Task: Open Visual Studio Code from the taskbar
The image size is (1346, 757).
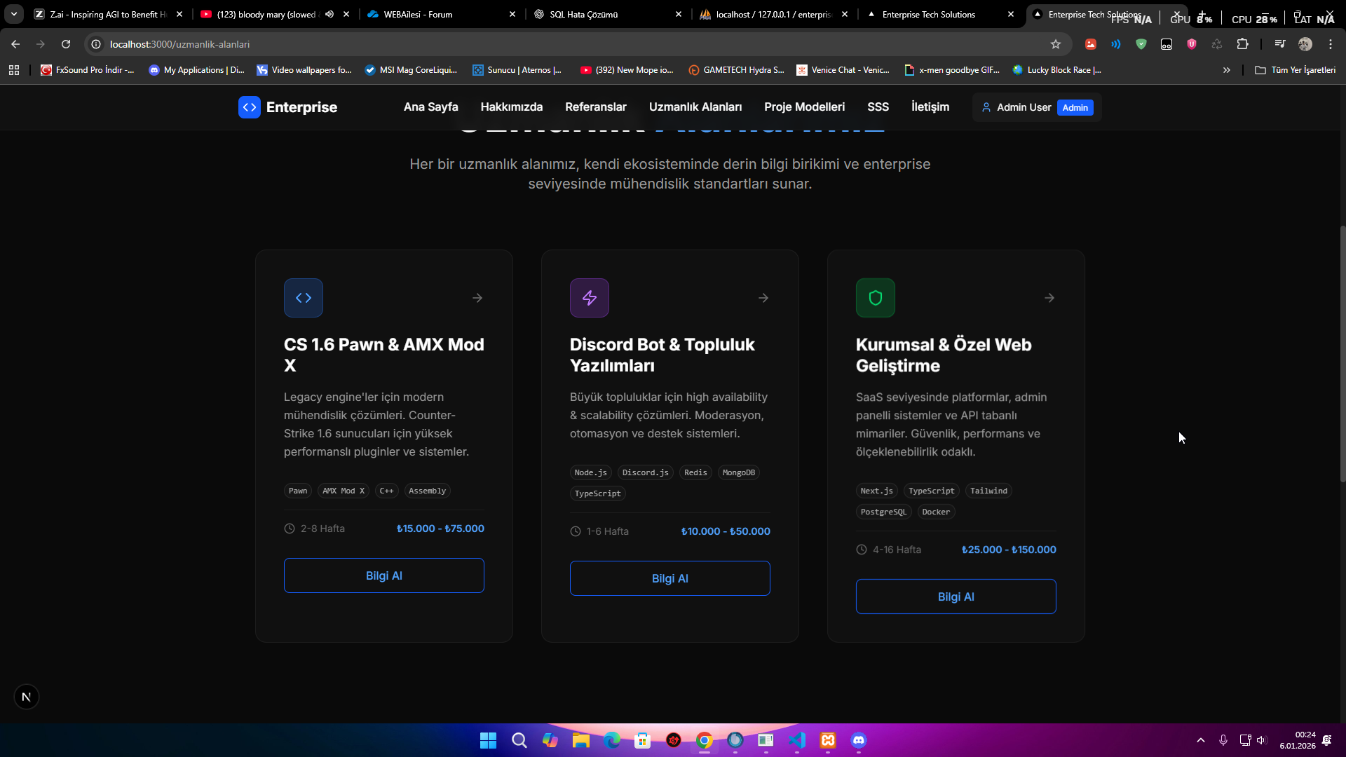Action: 797,740
